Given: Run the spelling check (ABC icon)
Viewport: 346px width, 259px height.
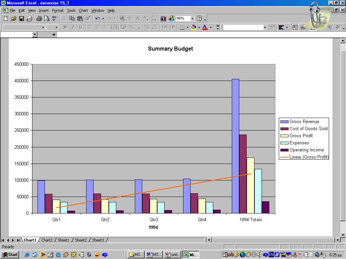Looking at the screenshot, I should (x=54, y=19).
